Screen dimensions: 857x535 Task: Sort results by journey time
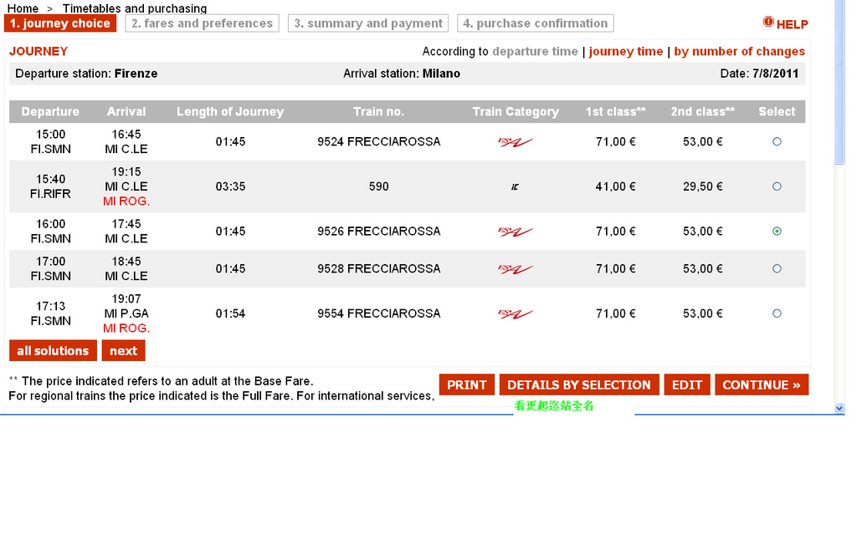tap(626, 51)
